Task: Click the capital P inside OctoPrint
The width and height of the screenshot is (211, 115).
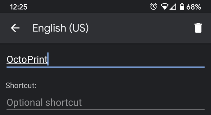Action: coord(30,59)
